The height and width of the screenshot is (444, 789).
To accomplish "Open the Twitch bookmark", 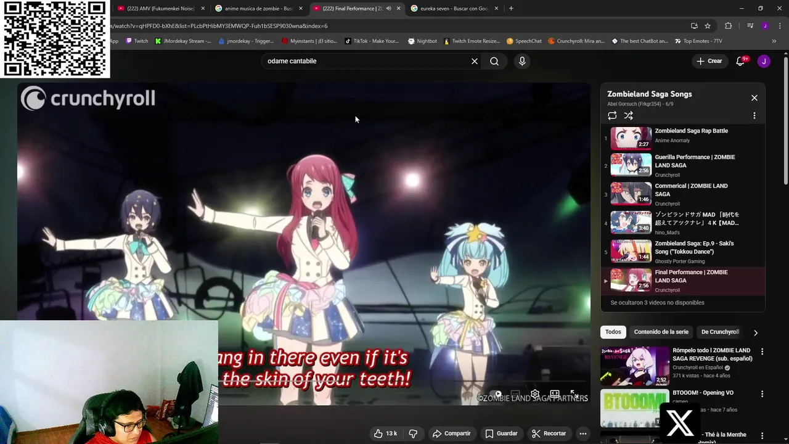I will click(x=137, y=41).
